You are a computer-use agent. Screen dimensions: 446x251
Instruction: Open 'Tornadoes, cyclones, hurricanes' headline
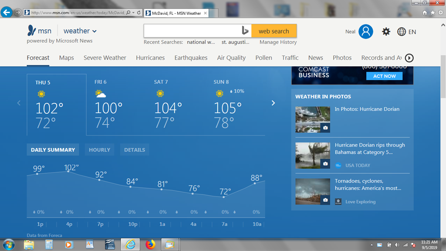(368, 184)
